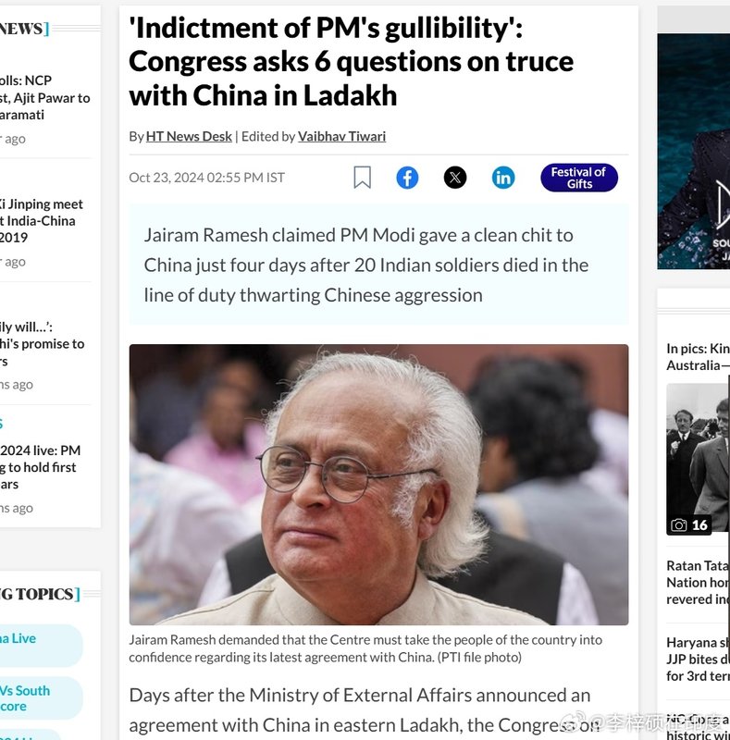Open editor Vaibhav Tiwari's profile

341,136
